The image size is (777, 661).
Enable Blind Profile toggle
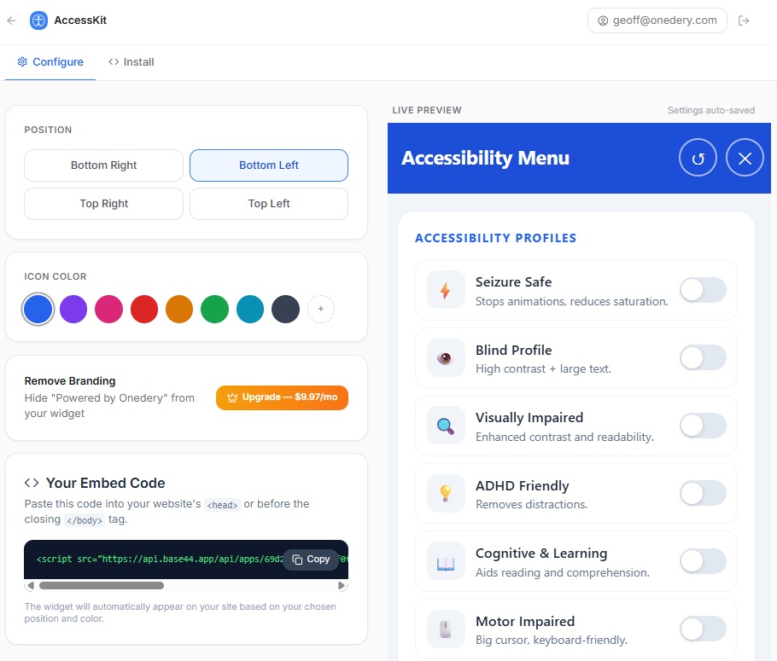(x=704, y=358)
